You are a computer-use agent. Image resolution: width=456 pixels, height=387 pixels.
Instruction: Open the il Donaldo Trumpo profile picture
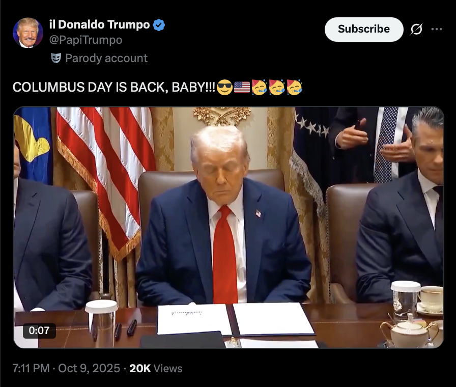[28, 33]
